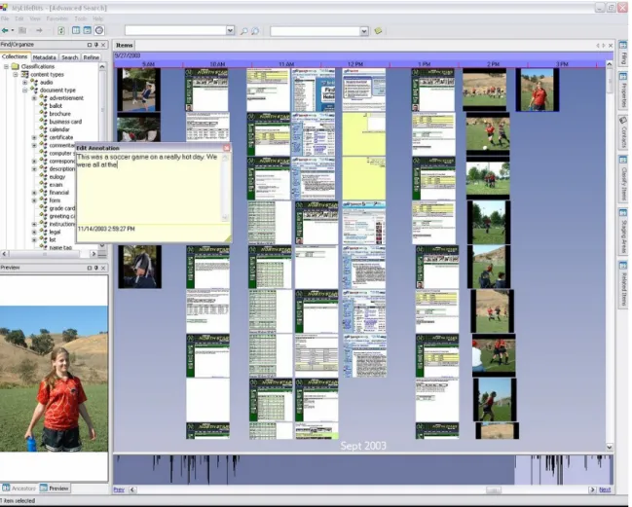
Task: Select the brochure tree item
Action: pyautogui.click(x=59, y=114)
